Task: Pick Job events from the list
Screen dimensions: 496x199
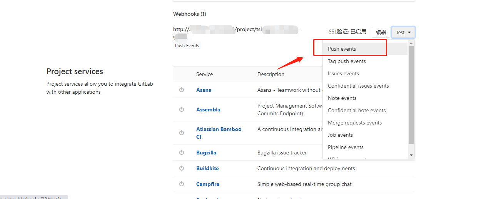Action: coord(365,135)
